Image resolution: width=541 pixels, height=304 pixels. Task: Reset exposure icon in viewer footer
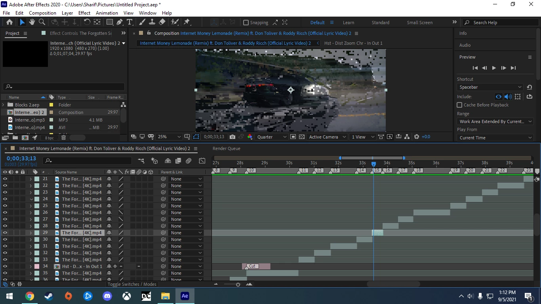coord(416,137)
